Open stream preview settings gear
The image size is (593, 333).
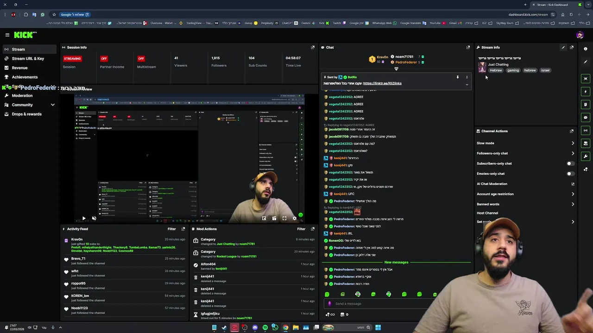click(295, 218)
